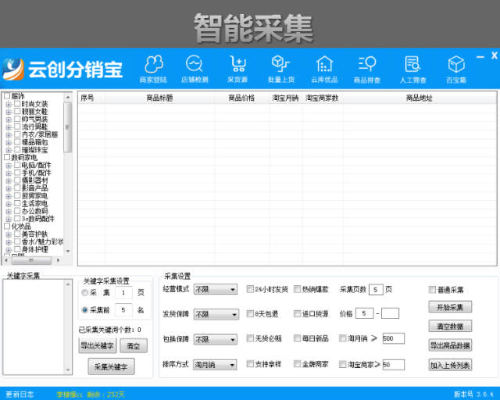Click the 开始采集 button

(450, 307)
